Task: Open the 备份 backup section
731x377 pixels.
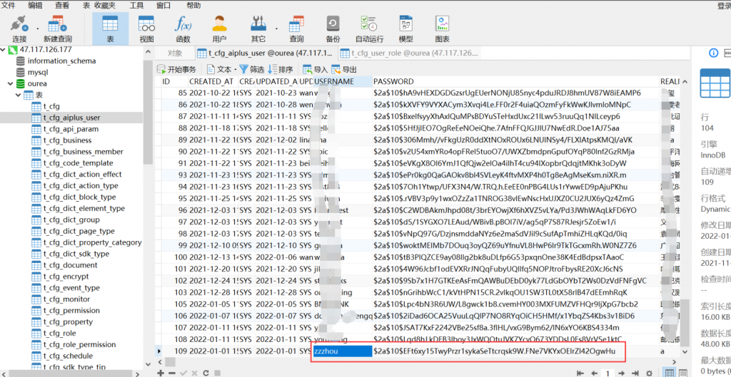Action: [333, 29]
